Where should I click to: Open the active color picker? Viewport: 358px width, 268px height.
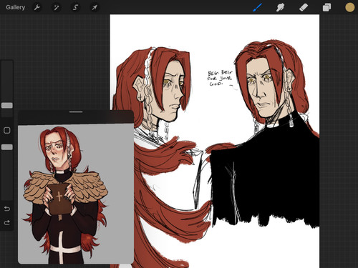(350, 7)
